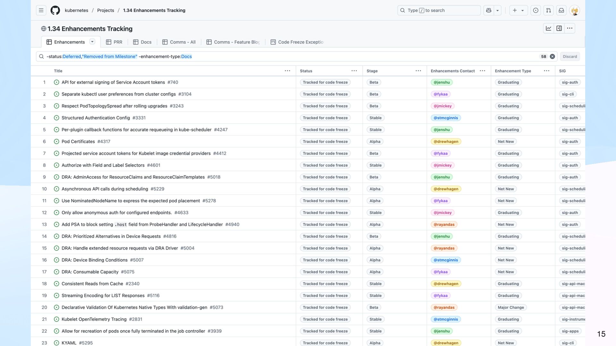Switch to the Docs tab
This screenshot has width=616, height=346.
pyautogui.click(x=142, y=42)
